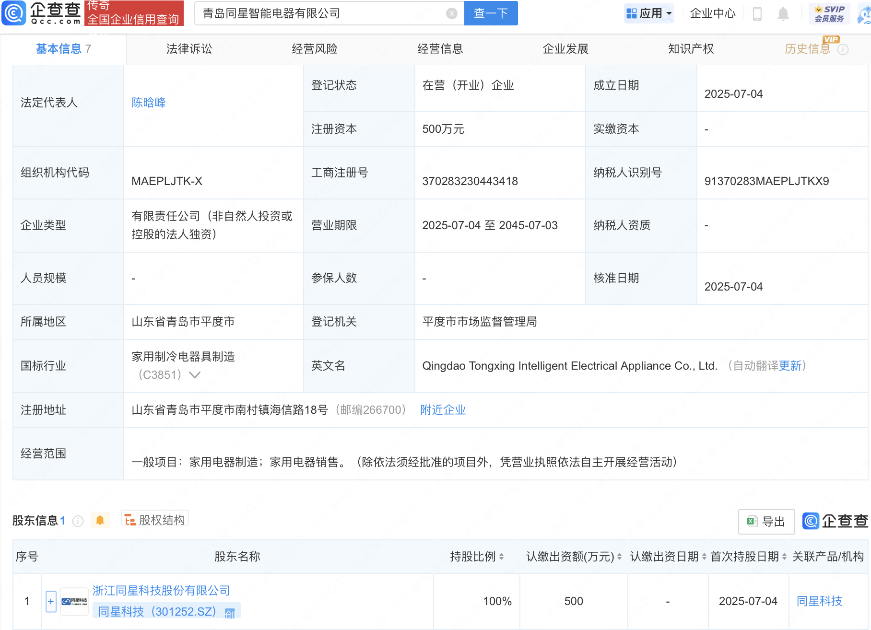
Task: Sort by 持股比例 column
Action: 501,557
